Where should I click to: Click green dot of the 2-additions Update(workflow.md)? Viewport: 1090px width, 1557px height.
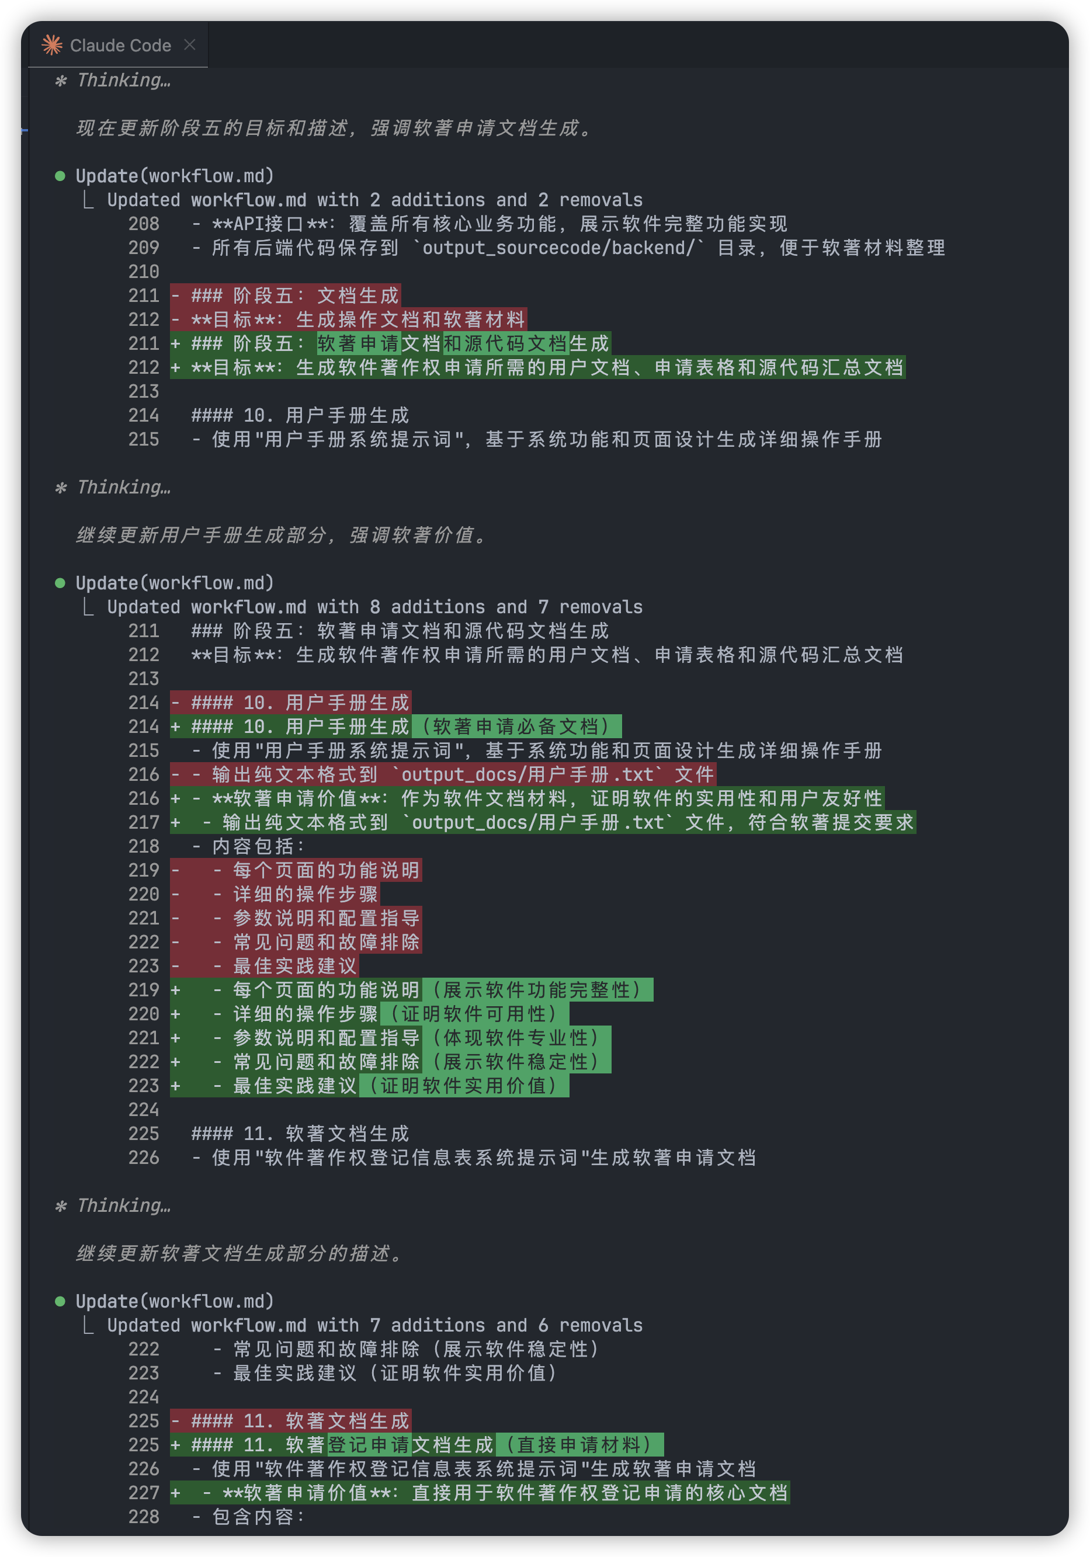coord(60,176)
